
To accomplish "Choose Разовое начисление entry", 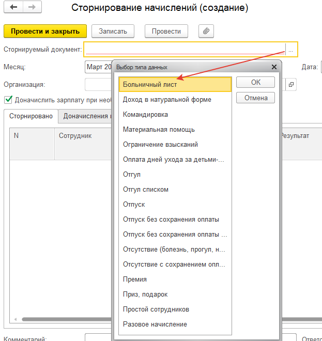I will point(175,324).
